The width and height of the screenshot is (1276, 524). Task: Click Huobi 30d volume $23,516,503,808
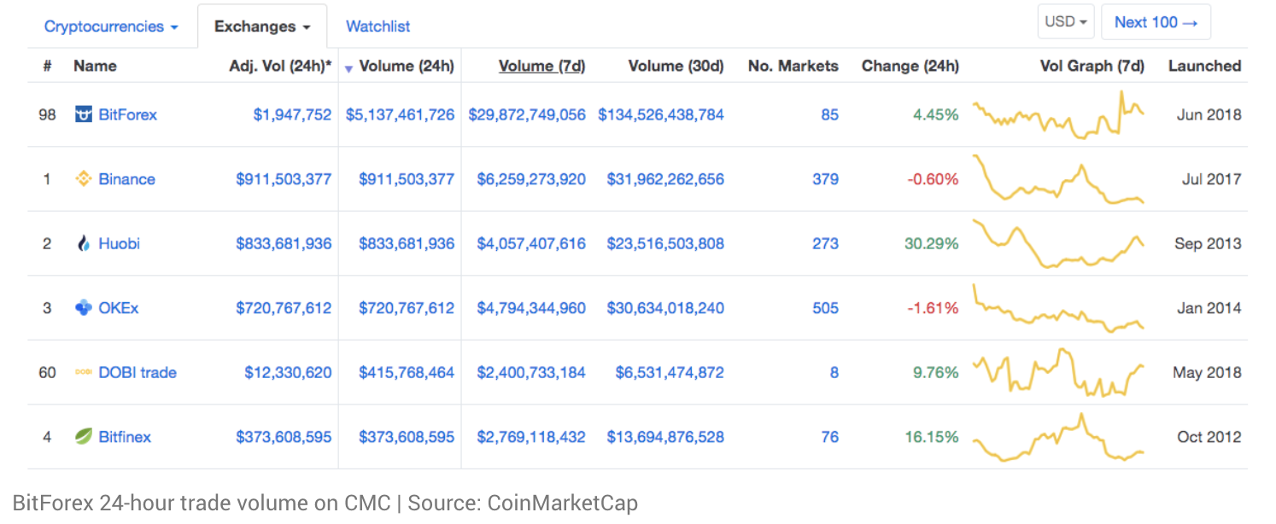[665, 244]
